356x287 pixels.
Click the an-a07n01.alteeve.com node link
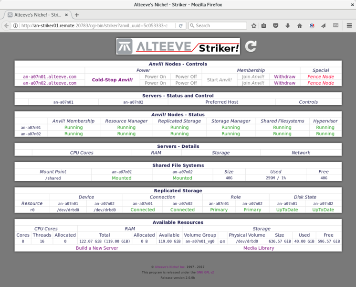click(50, 77)
